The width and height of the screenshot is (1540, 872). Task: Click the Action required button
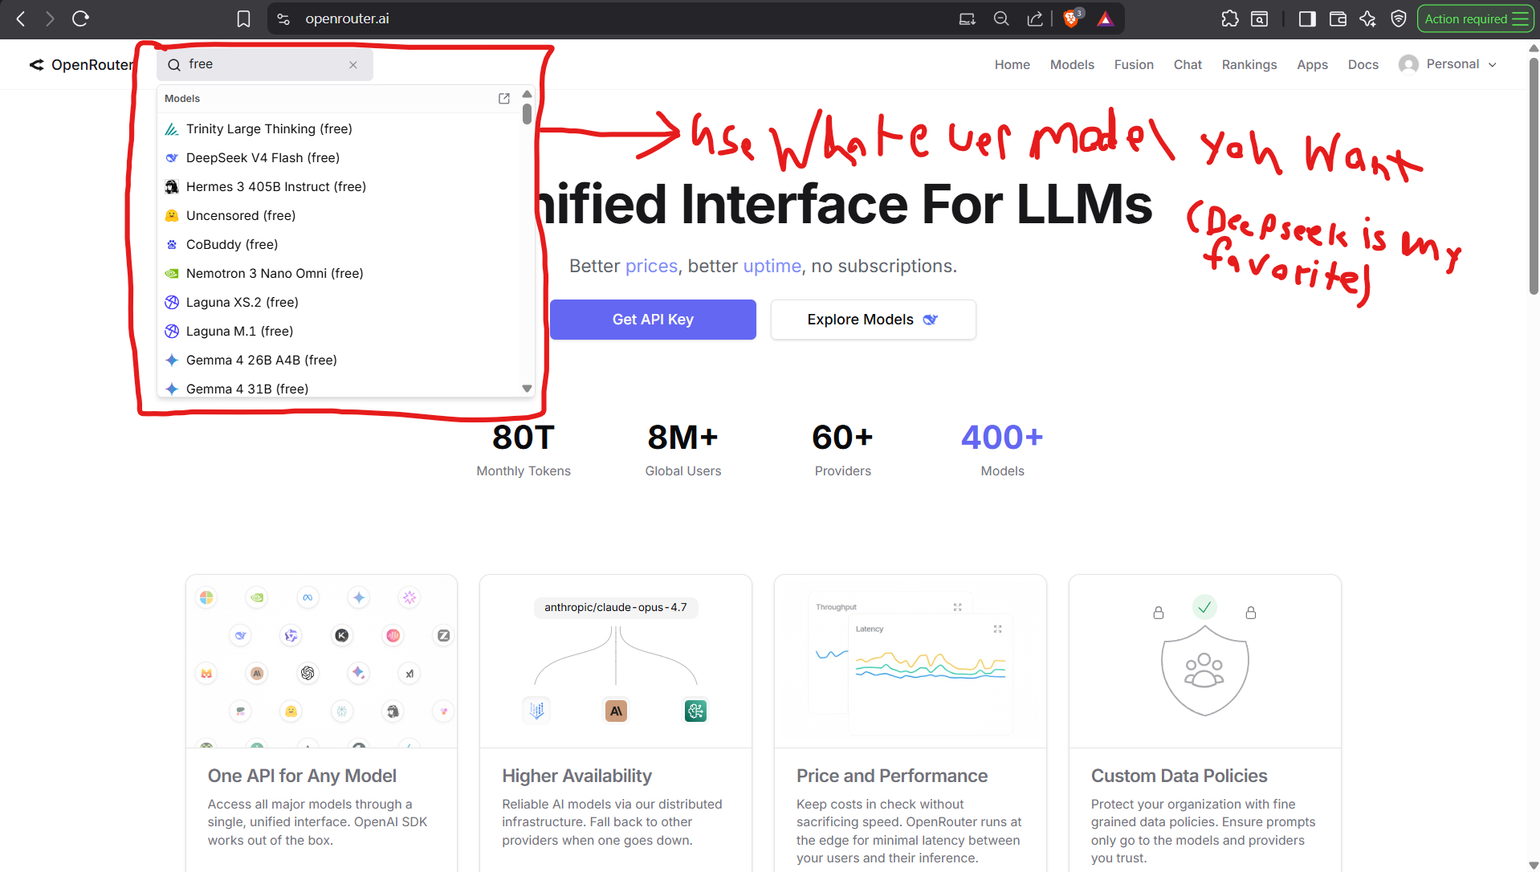[x=1476, y=18]
